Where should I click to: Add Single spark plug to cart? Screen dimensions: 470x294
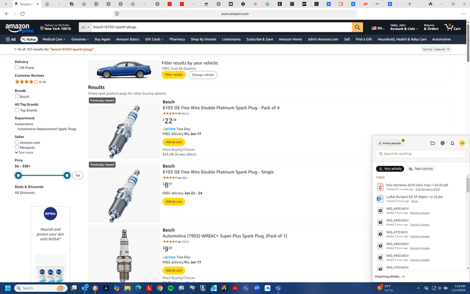click(x=174, y=202)
